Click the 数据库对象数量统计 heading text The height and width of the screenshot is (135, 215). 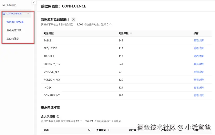(x=55, y=20)
